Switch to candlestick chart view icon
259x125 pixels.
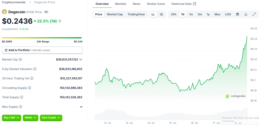click(161, 14)
